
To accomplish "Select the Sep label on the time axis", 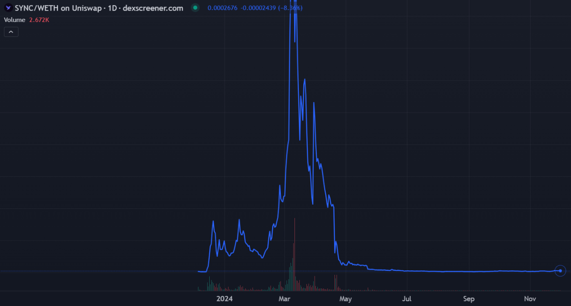I will pyautogui.click(x=469, y=299).
